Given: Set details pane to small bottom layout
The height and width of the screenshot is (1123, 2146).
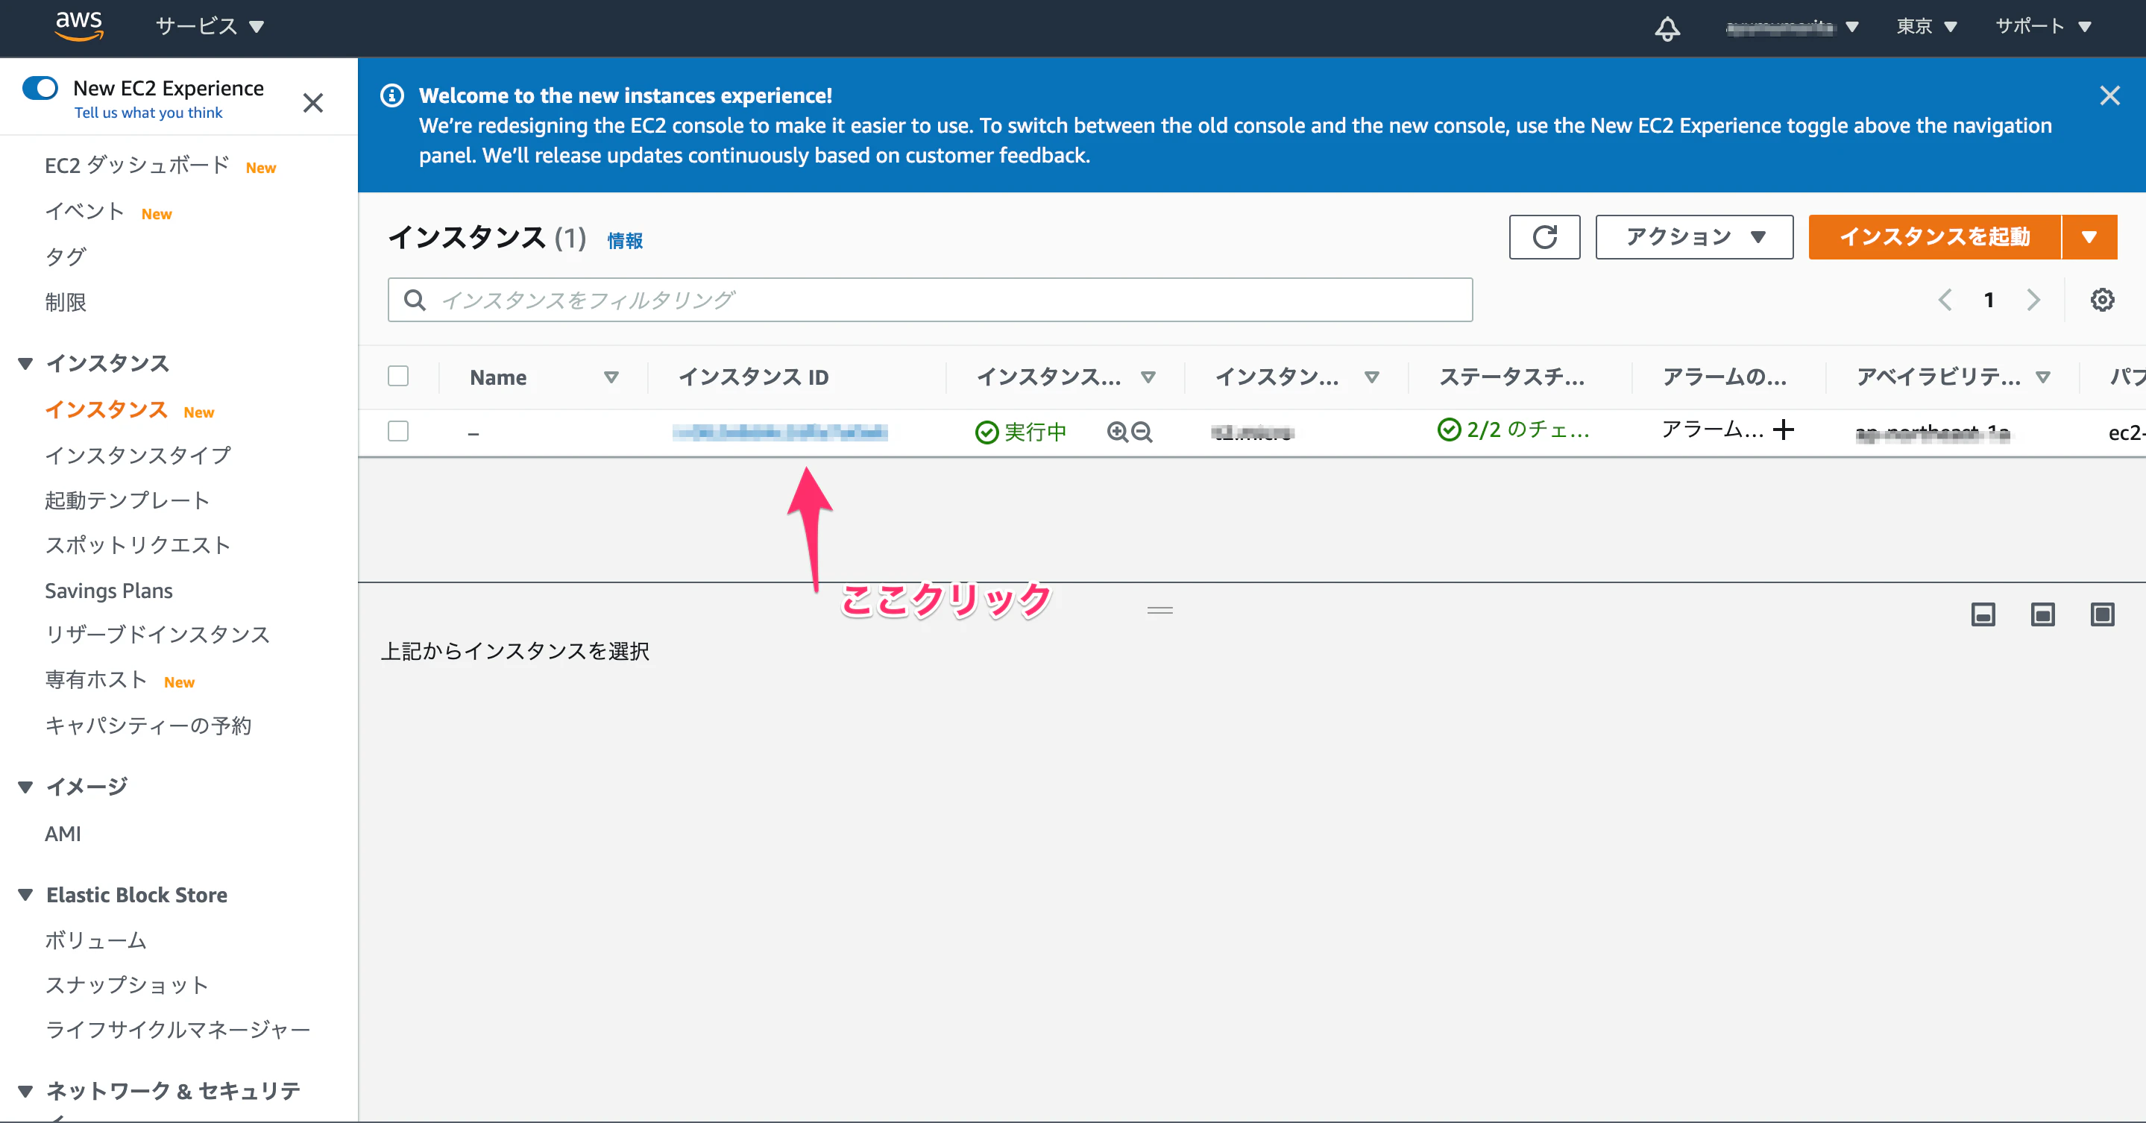Looking at the screenshot, I should point(1983,615).
